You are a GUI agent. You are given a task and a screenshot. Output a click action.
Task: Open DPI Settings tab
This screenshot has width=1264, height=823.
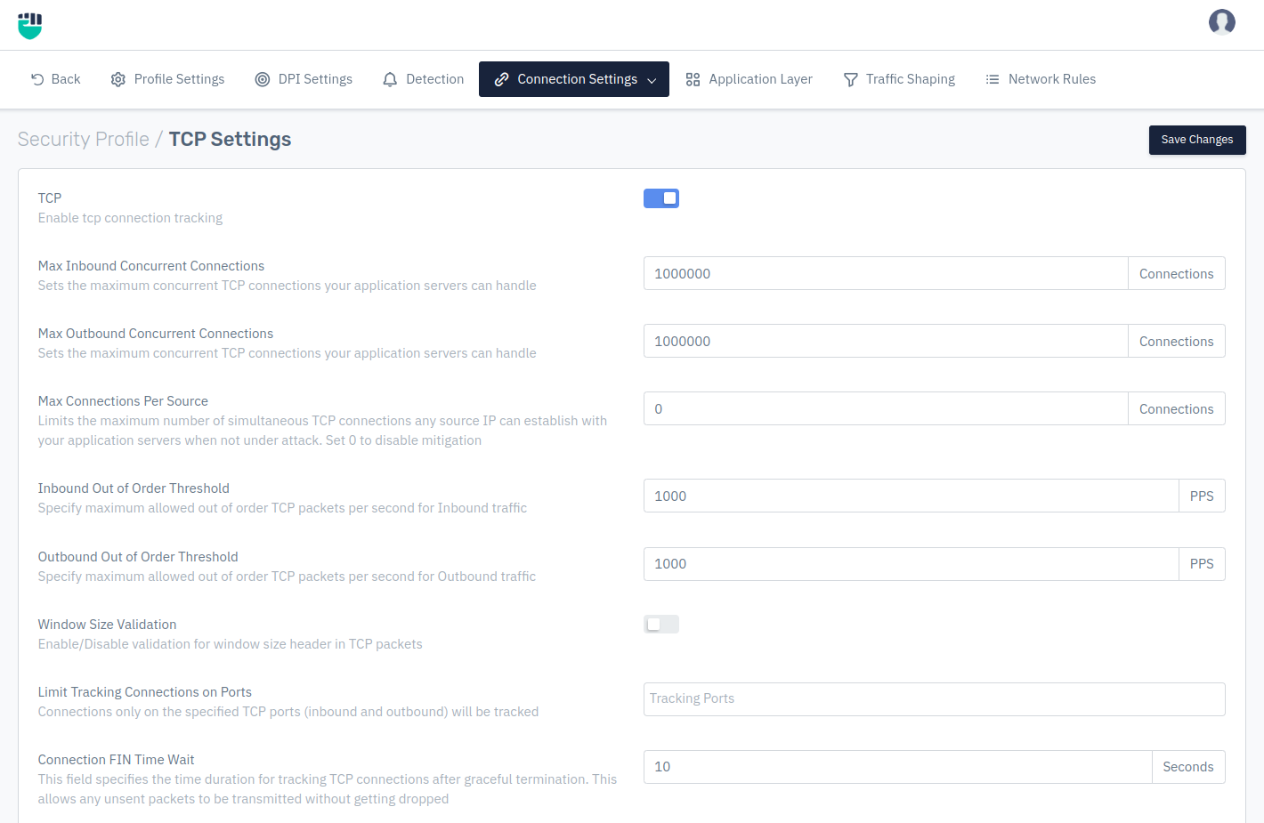point(304,79)
